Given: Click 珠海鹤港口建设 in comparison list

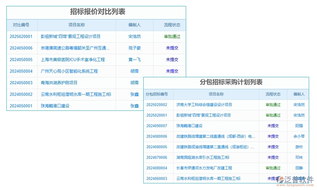Looking at the screenshot, I should click(56, 106).
